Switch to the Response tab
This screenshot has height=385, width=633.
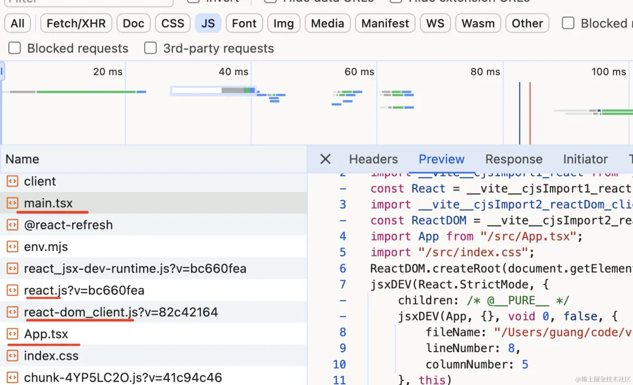click(x=514, y=159)
